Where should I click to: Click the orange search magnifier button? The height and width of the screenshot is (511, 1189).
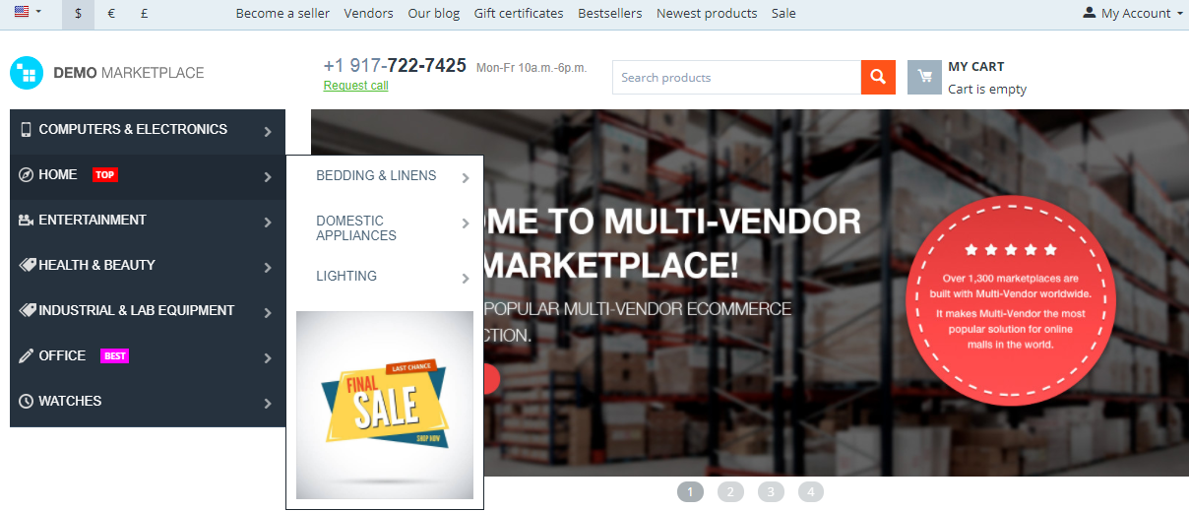click(878, 78)
